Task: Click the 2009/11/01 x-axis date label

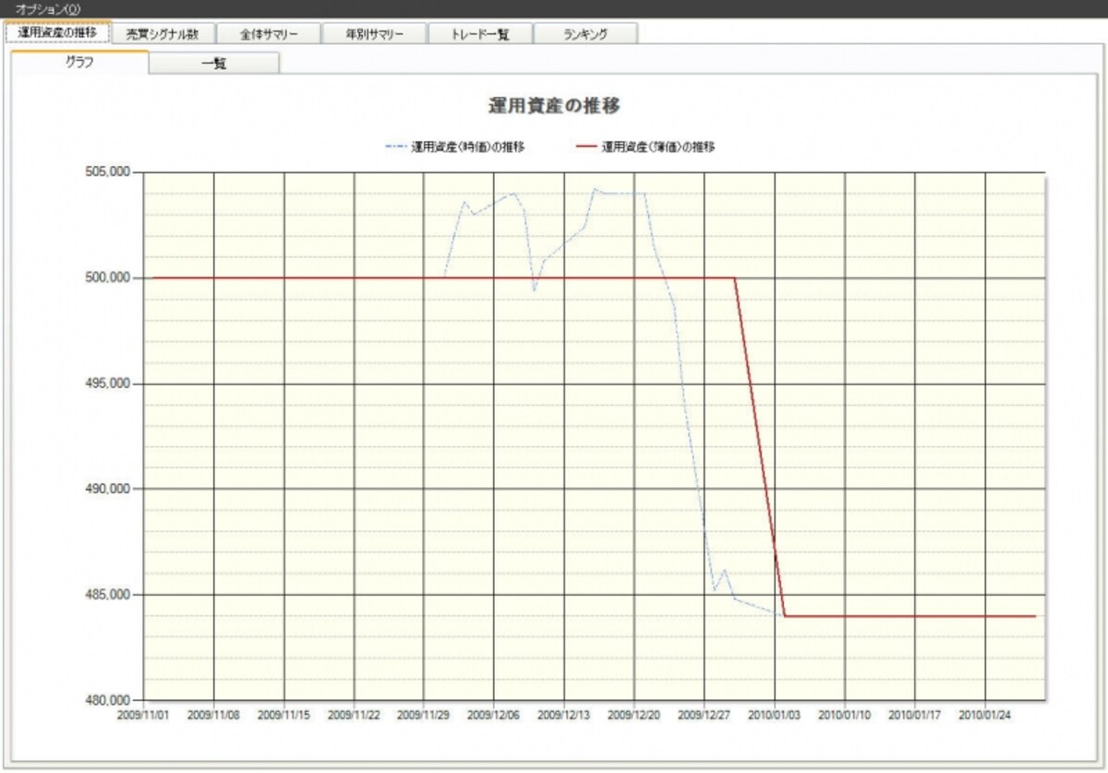Action: pos(143,715)
